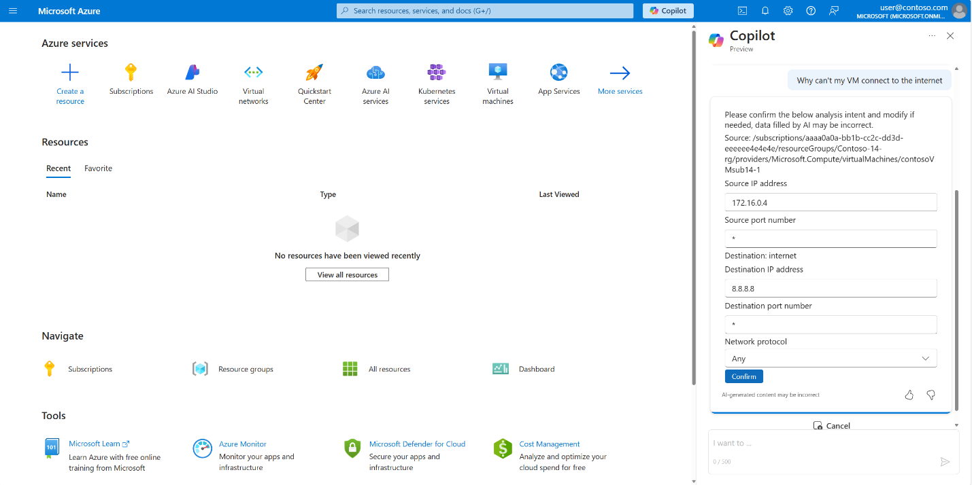This screenshot has height=485, width=972.
Task: Click the Kubernetes services icon
Action: pos(437,73)
